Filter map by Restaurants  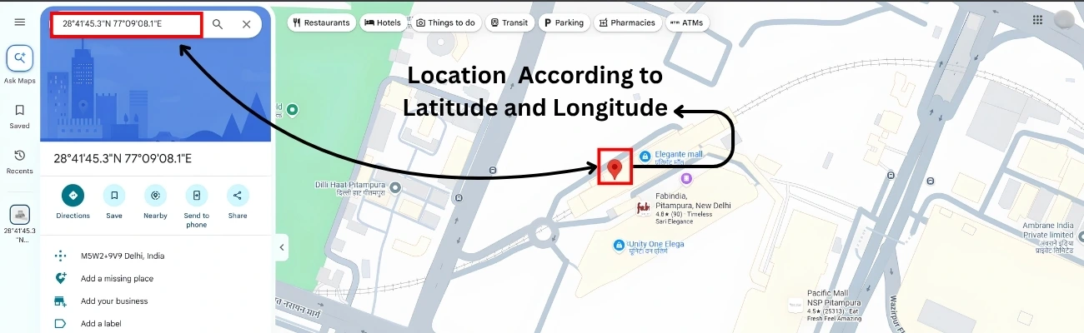tap(322, 22)
